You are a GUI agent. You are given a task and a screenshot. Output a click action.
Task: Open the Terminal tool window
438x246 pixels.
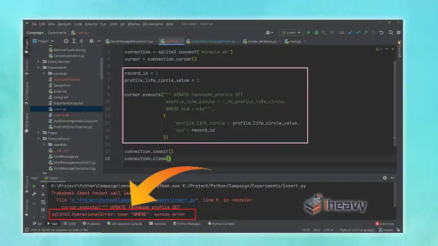[158, 224]
